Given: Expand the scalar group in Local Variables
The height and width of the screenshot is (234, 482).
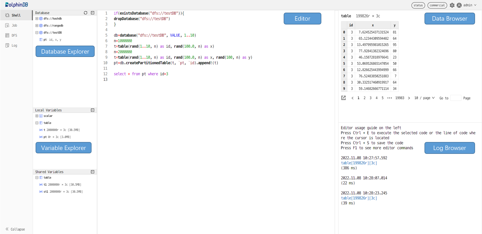Looking at the screenshot, I should (x=37, y=116).
